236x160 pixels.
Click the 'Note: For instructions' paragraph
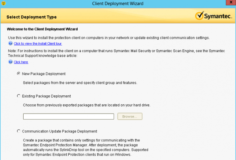pyautogui.click(x=116, y=53)
